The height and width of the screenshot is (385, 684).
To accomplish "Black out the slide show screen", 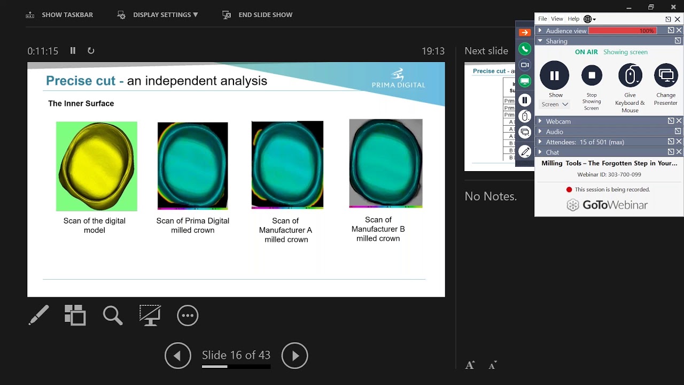I will click(150, 315).
